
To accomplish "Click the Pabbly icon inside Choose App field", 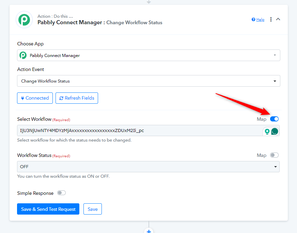I will [23, 55].
